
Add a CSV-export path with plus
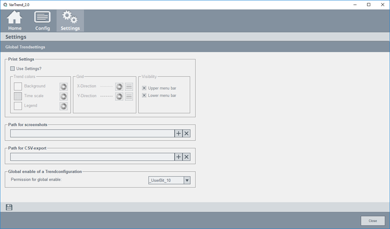[178, 157]
